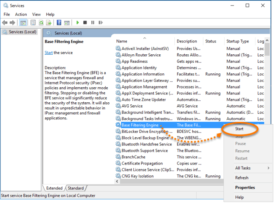Screen dimensions: 278x205
Task: Click the Export List toolbar icon
Action: (x=48, y=23)
